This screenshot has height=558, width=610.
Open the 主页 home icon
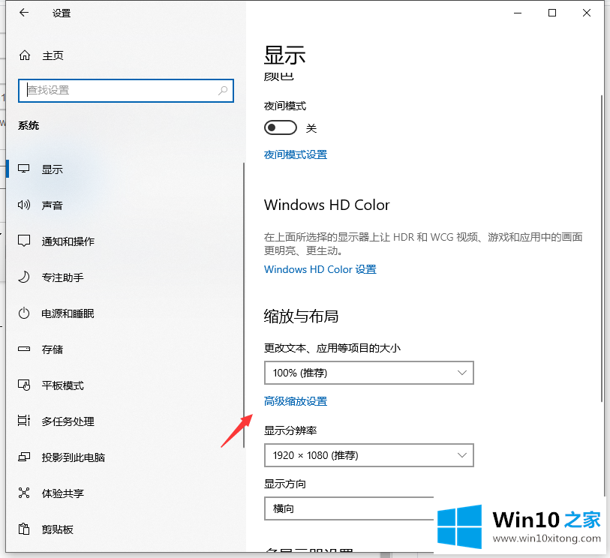point(25,55)
